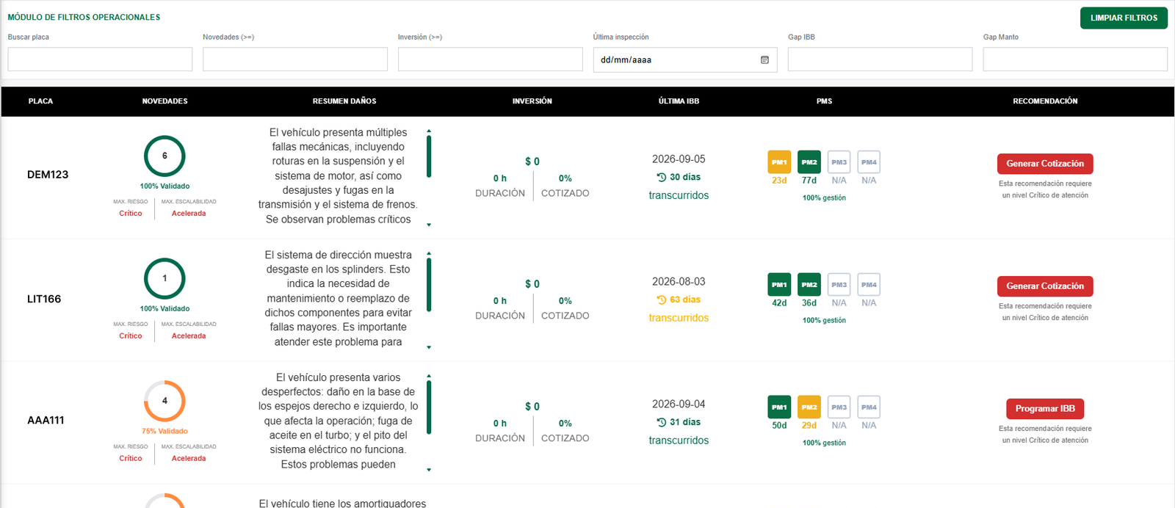Click date 2026-09-05 in DEM123 row
Screen dimensions: 1175x508
pos(679,159)
